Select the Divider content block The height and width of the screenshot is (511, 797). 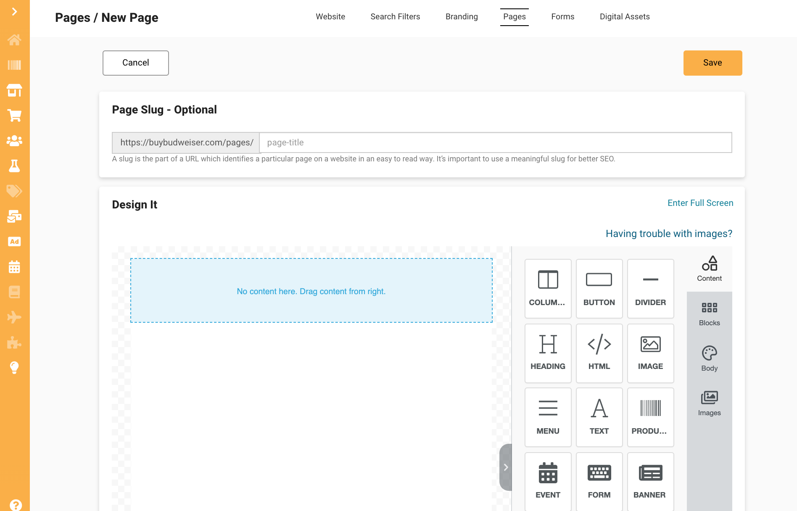[651, 289]
